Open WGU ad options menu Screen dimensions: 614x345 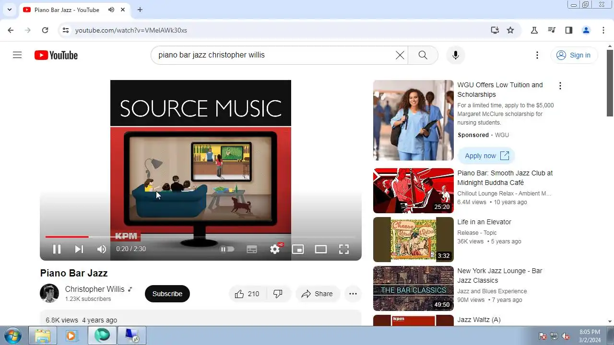(x=560, y=86)
